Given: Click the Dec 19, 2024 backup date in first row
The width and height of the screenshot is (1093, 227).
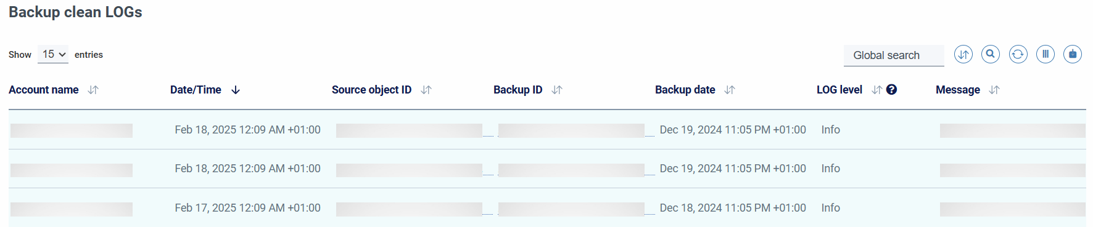Looking at the screenshot, I should [733, 130].
